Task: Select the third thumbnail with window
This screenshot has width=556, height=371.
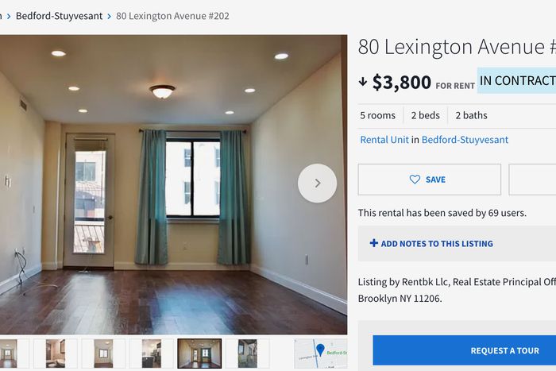Action: [103, 354]
